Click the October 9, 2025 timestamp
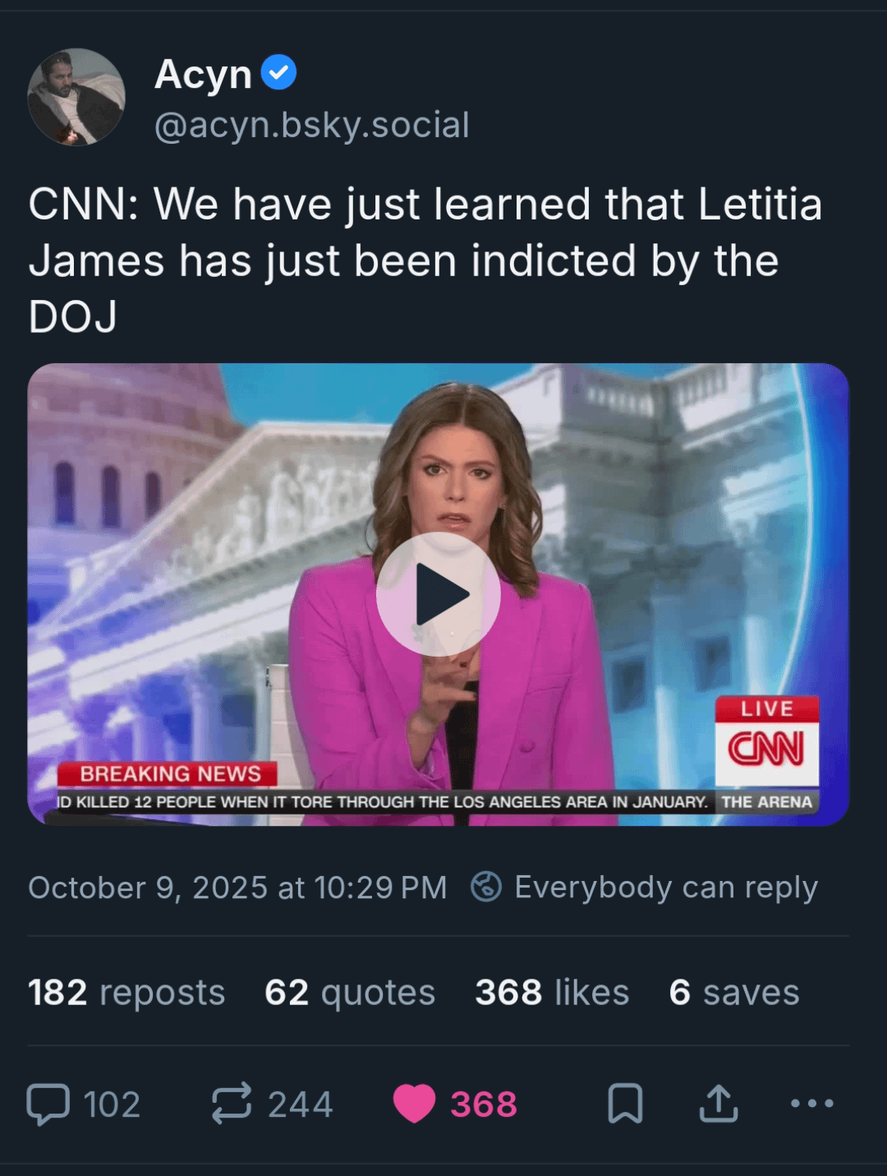The height and width of the screenshot is (1176, 887). pos(237,888)
